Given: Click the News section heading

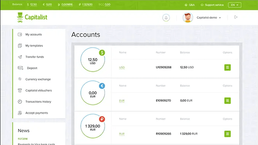Looking at the screenshot, I should [x=24, y=131].
